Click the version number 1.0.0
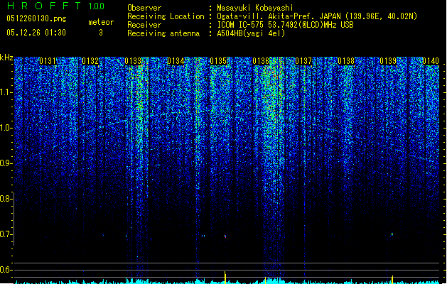This screenshot has width=447, height=284. 96,6
